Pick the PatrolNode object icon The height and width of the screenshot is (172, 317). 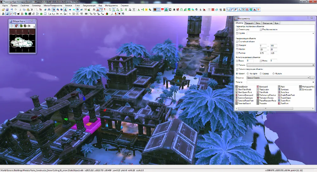[x=257, y=92]
